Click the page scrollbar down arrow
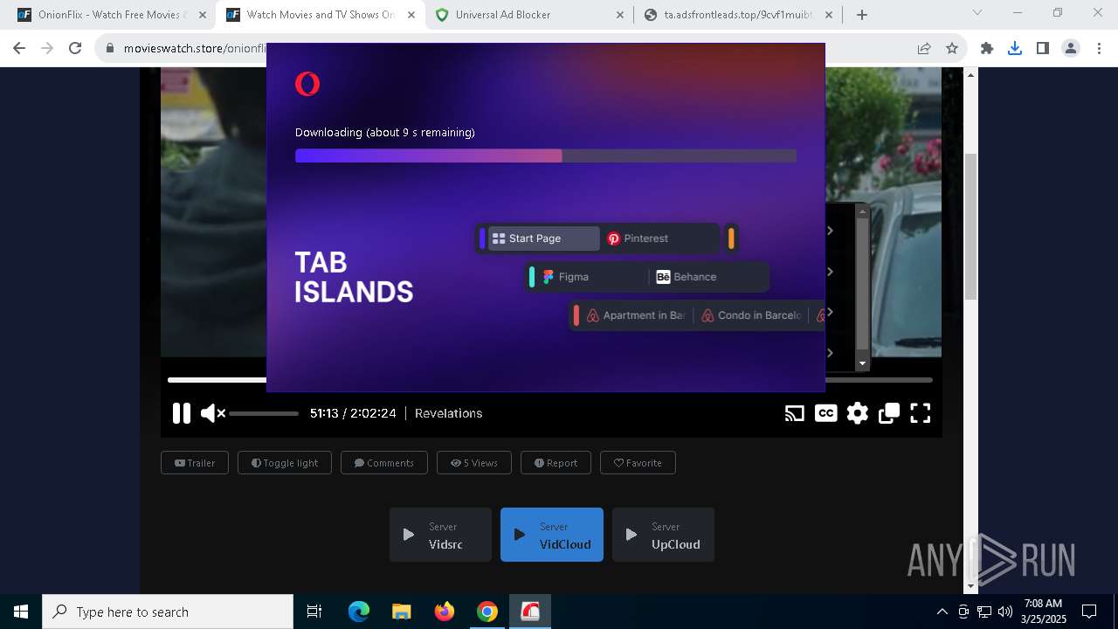The image size is (1118, 629). pyautogui.click(x=970, y=586)
